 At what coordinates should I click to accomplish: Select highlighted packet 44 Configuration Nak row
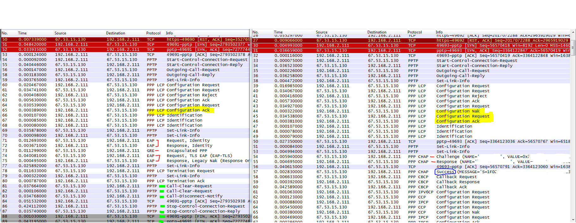pyautogui.click(x=411, y=111)
